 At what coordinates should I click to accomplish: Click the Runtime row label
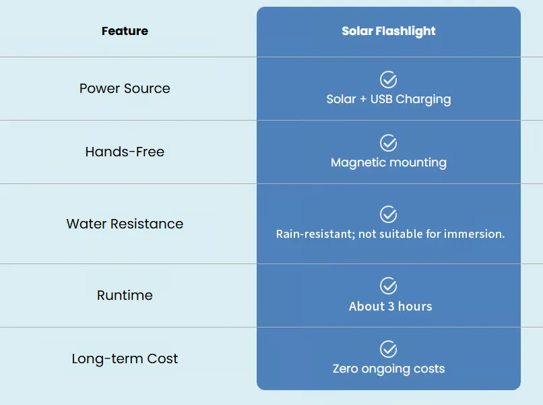pyautogui.click(x=125, y=295)
